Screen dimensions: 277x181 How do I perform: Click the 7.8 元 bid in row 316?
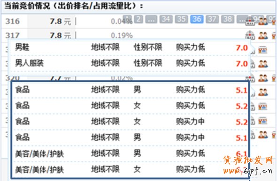pos(60,22)
